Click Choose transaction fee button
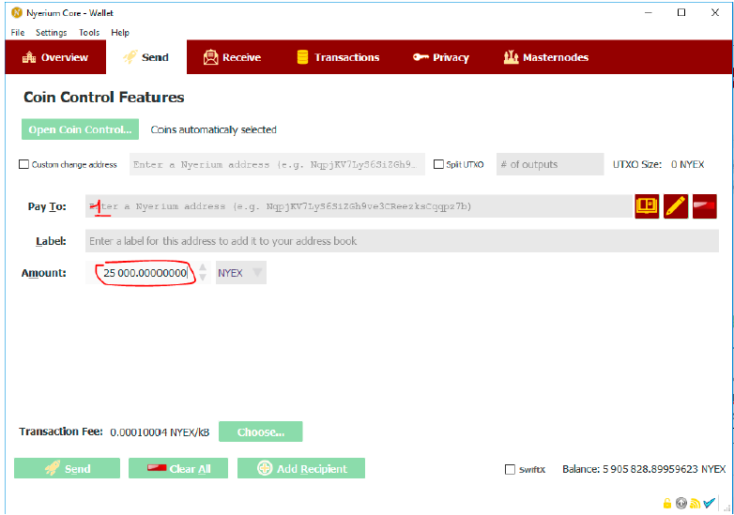Screen dimensions: 734x515 pos(261,432)
